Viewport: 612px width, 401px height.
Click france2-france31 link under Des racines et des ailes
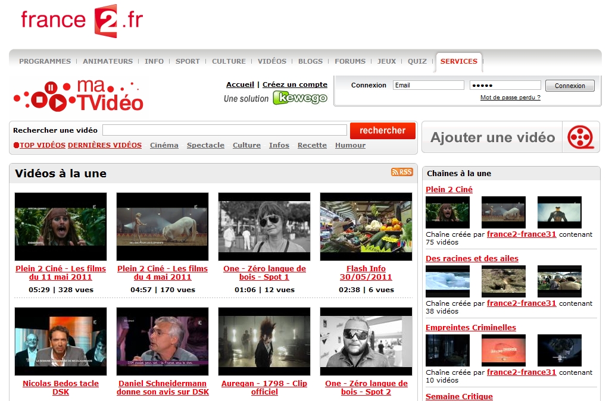522,303
